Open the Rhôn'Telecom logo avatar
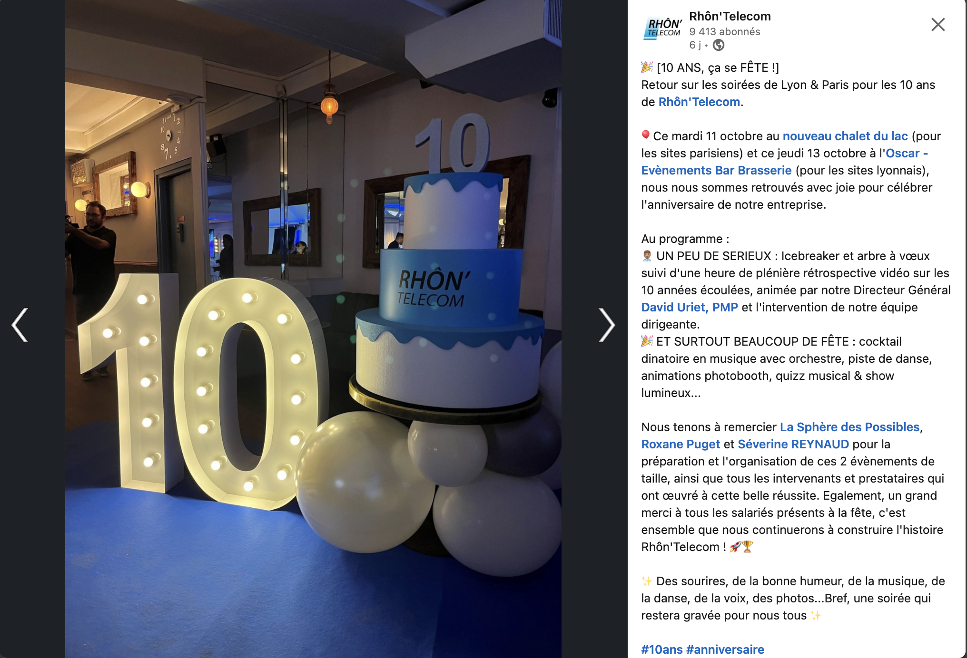 [x=663, y=29]
